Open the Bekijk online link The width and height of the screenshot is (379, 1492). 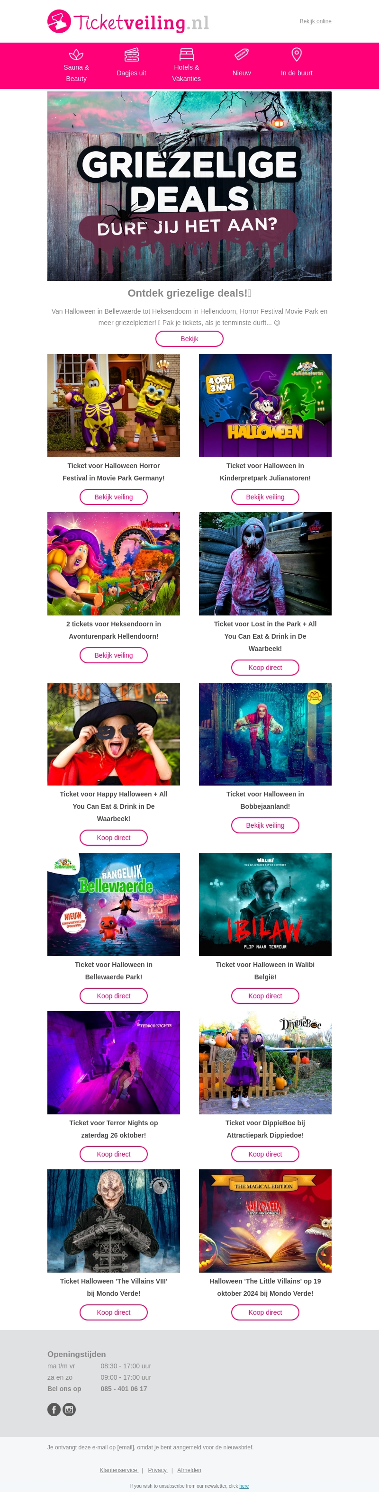315,21
